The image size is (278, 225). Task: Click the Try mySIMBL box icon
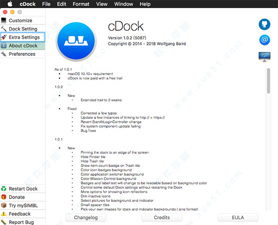(4, 206)
